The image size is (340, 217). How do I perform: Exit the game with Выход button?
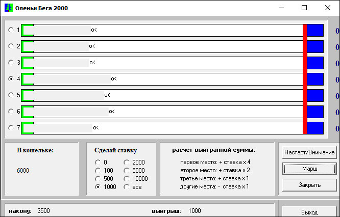[x=309, y=212]
